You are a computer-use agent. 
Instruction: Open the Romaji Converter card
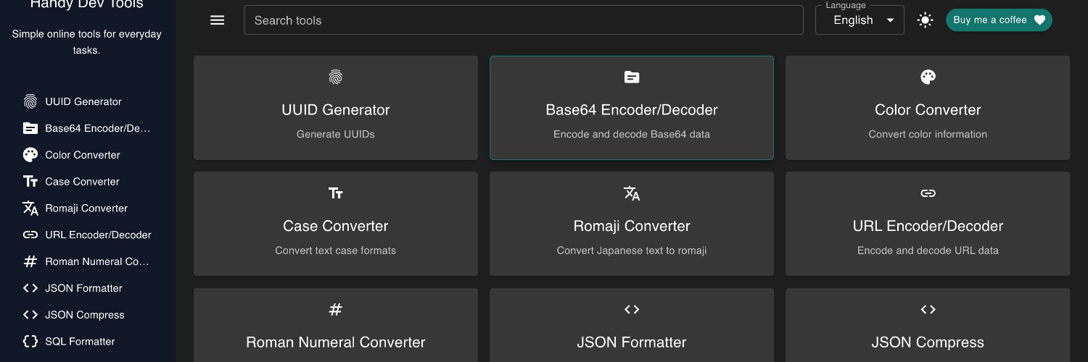(631, 224)
